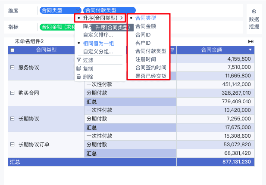Click the trash icon next to 删除

tap(79, 77)
